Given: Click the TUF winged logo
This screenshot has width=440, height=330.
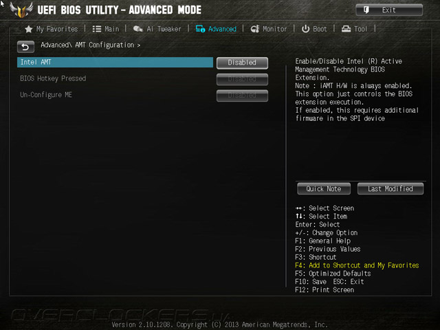Looking at the screenshot, I should (x=21, y=10).
